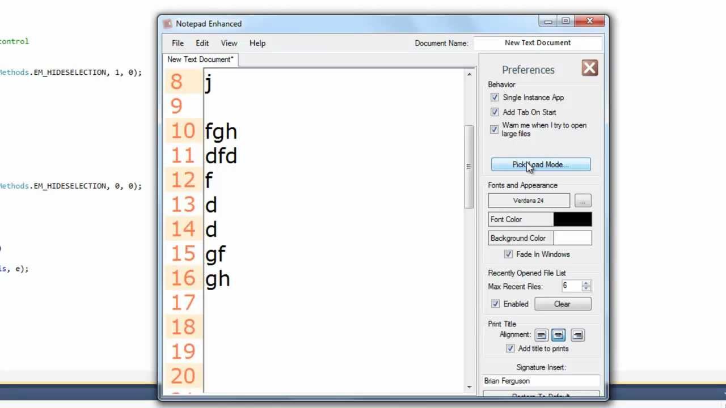Click the Max Recent Files number field
Image resolution: width=726 pixels, height=408 pixels.
click(x=572, y=286)
